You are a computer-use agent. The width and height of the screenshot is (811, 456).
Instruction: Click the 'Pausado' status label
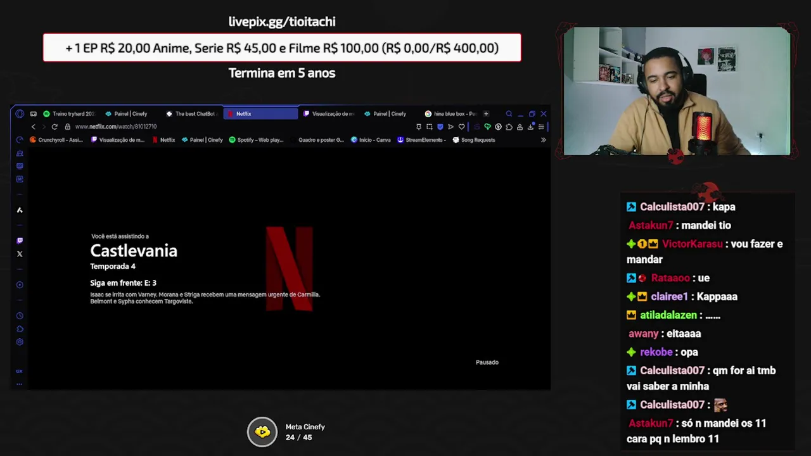point(487,362)
